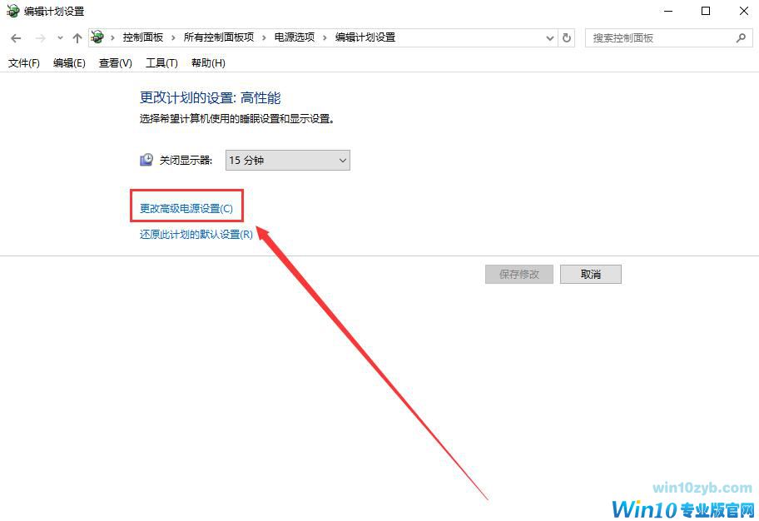
Task: Click 更改高级电源设置(C) link
Action: pyautogui.click(x=186, y=209)
